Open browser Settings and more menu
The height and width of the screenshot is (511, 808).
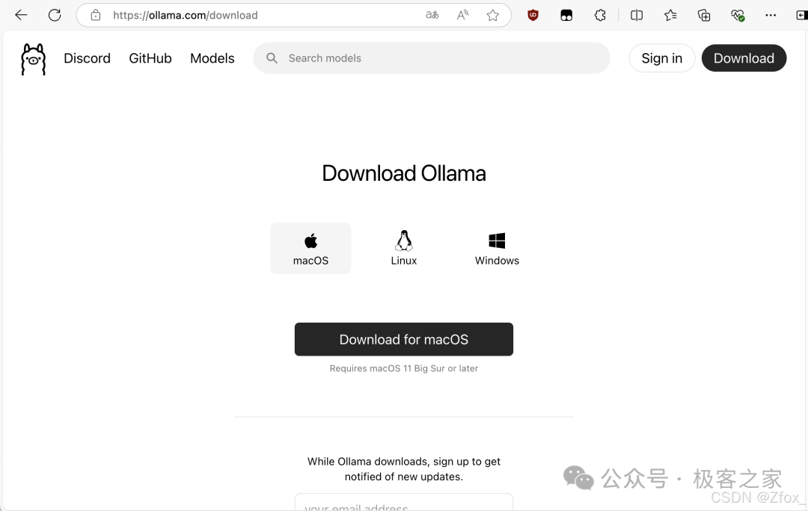coord(771,15)
